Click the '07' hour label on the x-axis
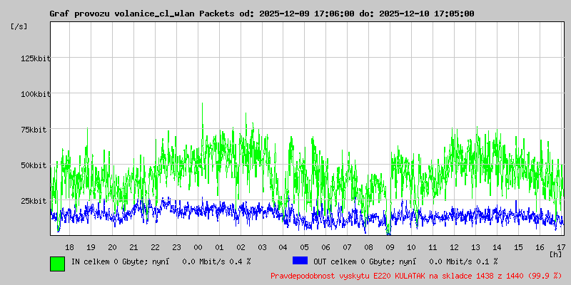Screen dimensions: 571x285 click(x=347, y=247)
